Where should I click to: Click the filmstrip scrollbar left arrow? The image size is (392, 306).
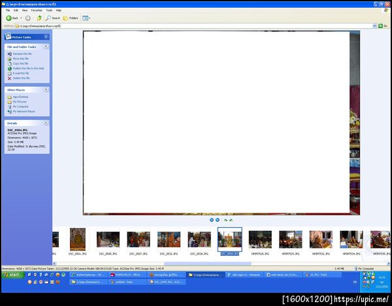[x=54, y=264]
